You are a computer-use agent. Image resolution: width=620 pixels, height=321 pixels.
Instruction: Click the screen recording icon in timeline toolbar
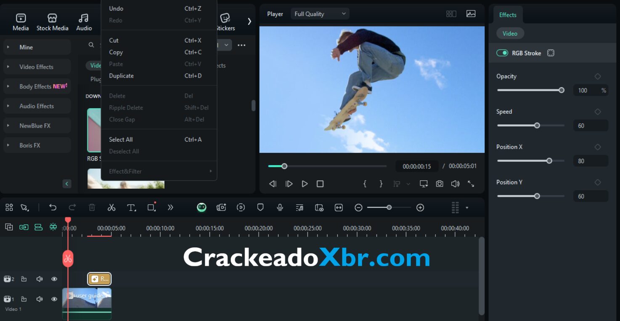tap(319, 207)
